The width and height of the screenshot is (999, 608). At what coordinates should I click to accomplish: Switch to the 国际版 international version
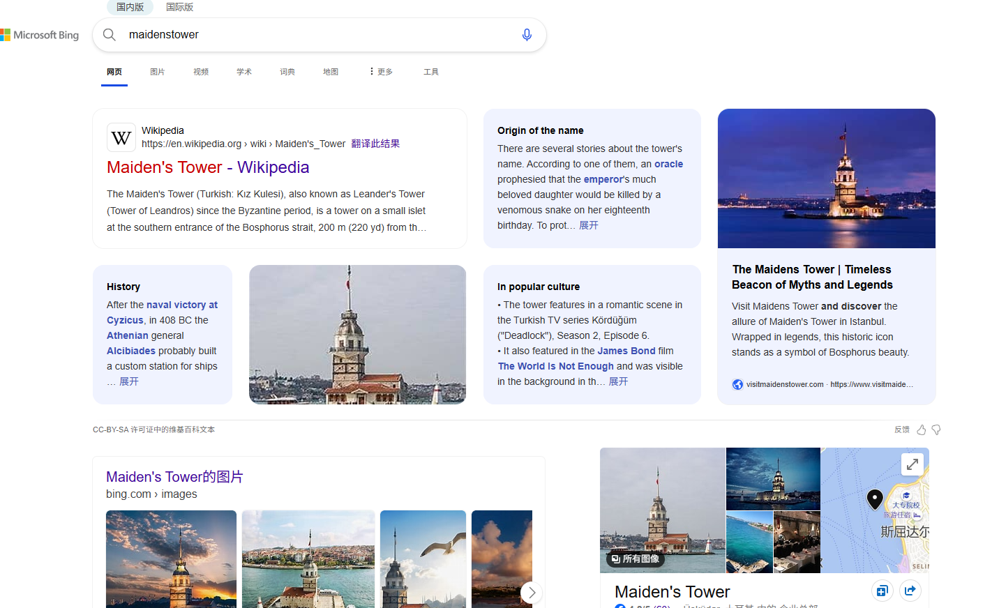click(179, 7)
